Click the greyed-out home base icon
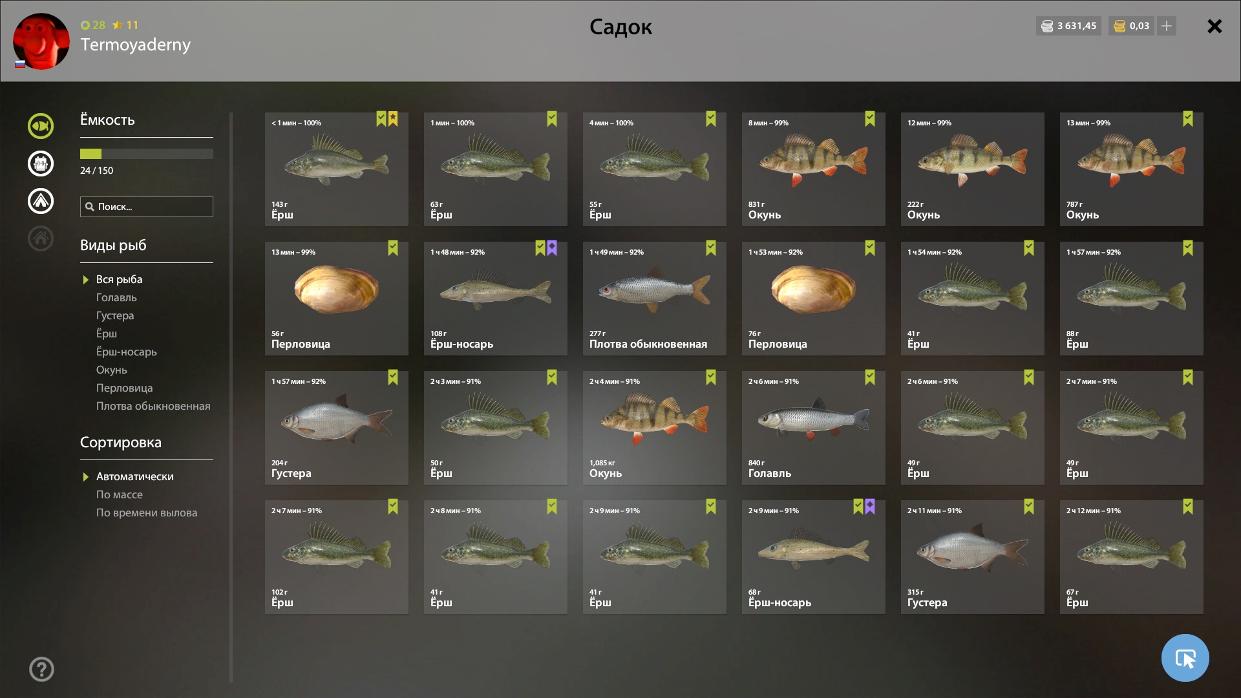Viewport: 1241px width, 698px height. (x=41, y=238)
